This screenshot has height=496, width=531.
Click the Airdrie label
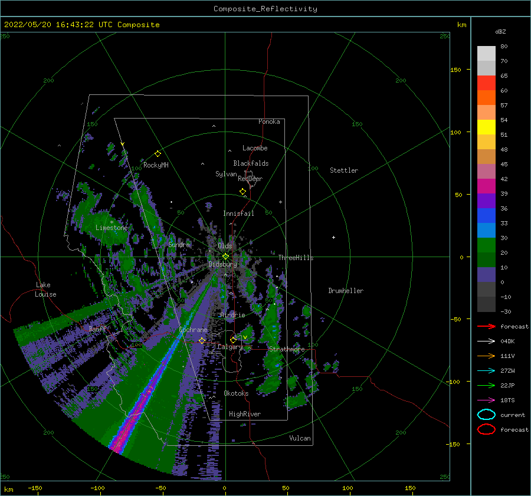pos(232,315)
